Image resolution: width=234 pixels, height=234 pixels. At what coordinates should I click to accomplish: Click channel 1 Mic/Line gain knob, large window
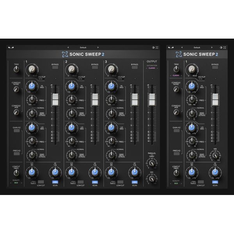[x=32, y=69]
